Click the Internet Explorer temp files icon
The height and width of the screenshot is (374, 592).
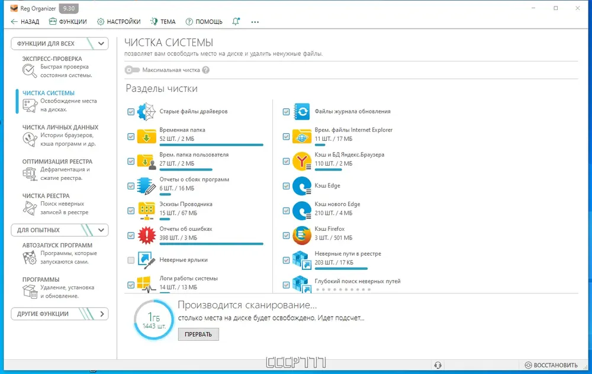[302, 136]
